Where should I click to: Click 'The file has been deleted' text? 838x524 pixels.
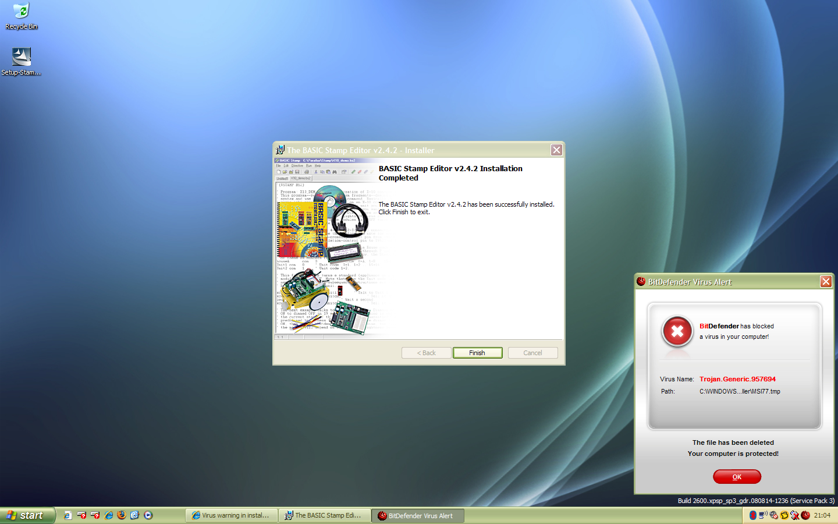[733, 442]
